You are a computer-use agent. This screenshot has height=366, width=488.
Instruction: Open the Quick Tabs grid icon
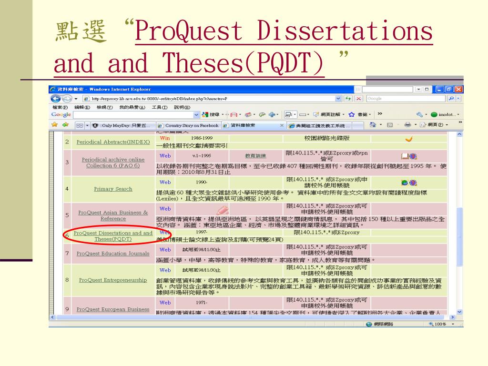(80, 125)
